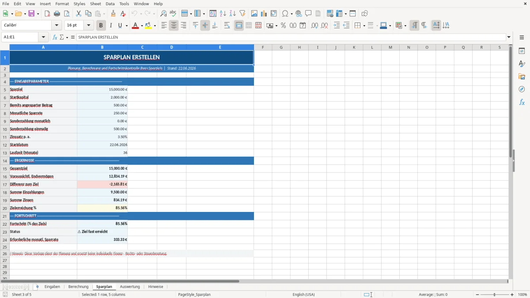Open the Font Size dropdown
The width and height of the screenshot is (530, 298).
88,25
